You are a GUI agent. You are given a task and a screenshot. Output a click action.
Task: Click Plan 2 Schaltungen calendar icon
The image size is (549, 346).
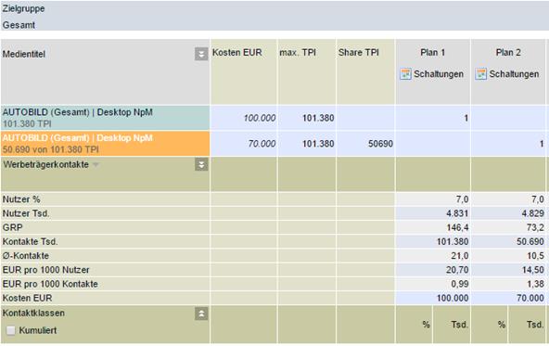pos(480,74)
